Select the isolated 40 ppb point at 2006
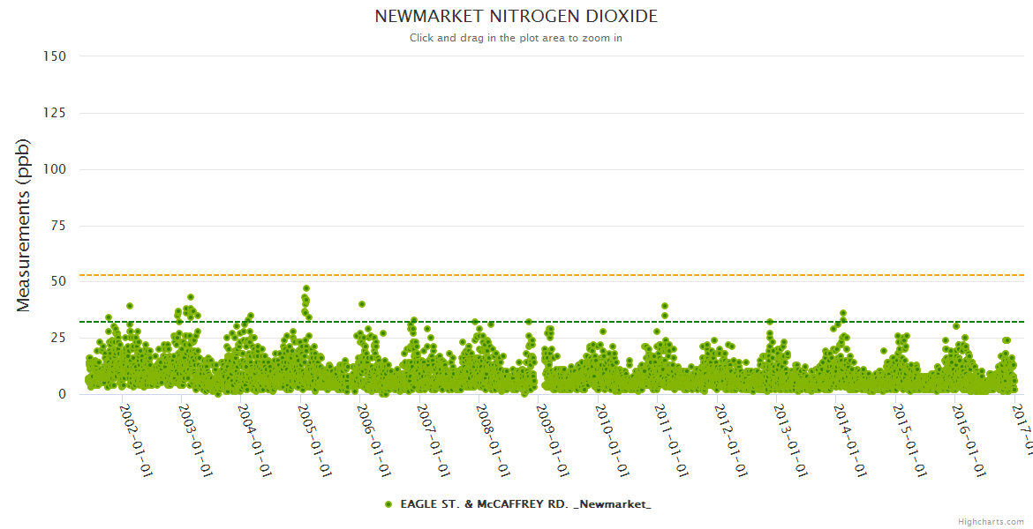Image resolution: width=1033 pixels, height=529 pixels. [362, 304]
